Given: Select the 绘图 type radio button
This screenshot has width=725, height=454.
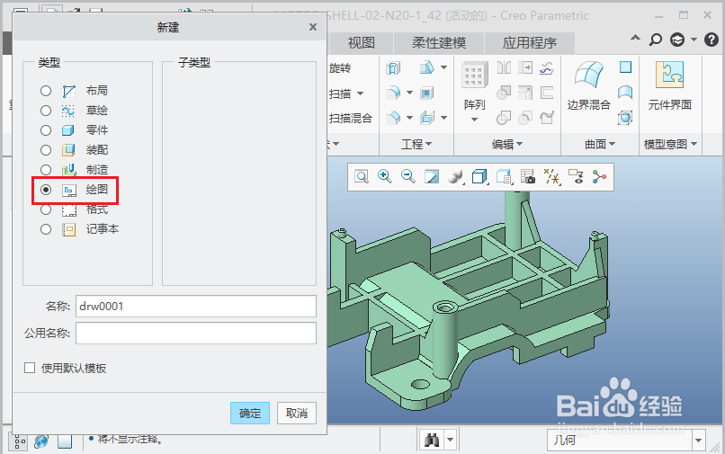Looking at the screenshot, I should coord(45,190).
